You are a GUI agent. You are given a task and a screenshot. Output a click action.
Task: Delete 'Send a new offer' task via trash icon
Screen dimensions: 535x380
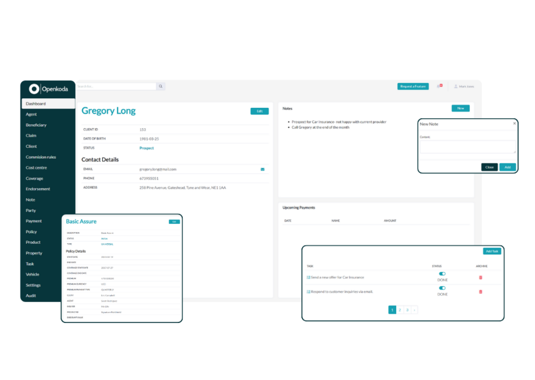click(x=480, y=277)
